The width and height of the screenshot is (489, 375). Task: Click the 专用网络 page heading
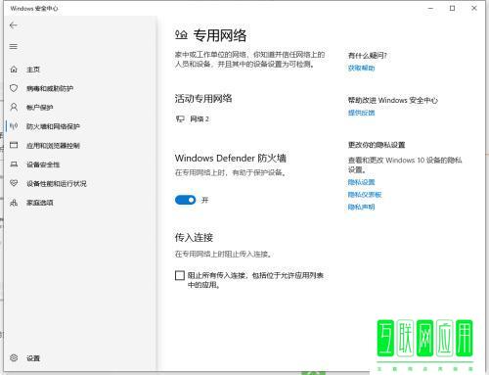tap(220, 35)
